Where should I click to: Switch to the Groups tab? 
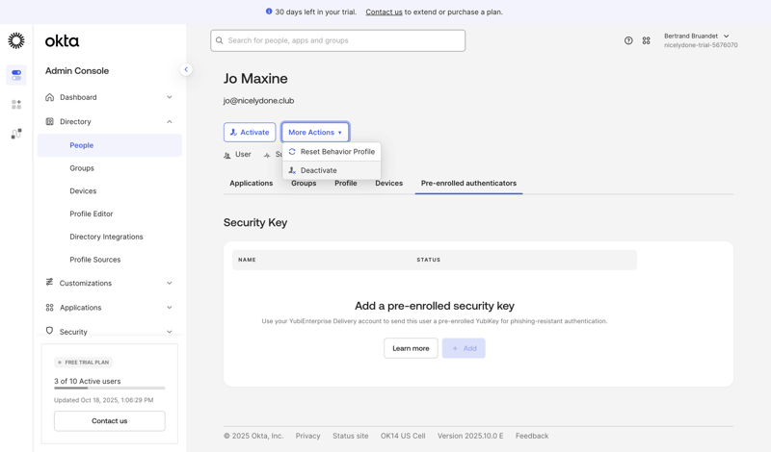(304, 183)
